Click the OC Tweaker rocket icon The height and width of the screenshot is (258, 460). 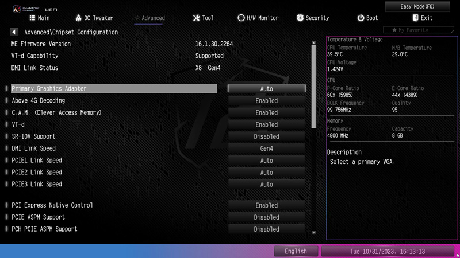coord(78,18)
